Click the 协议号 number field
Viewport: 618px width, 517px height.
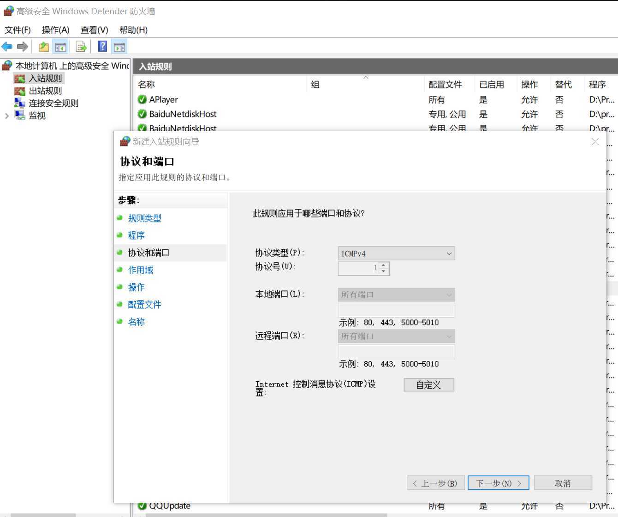[358, 268]
